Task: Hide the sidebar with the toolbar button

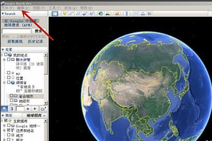Action: coord(55,14)
